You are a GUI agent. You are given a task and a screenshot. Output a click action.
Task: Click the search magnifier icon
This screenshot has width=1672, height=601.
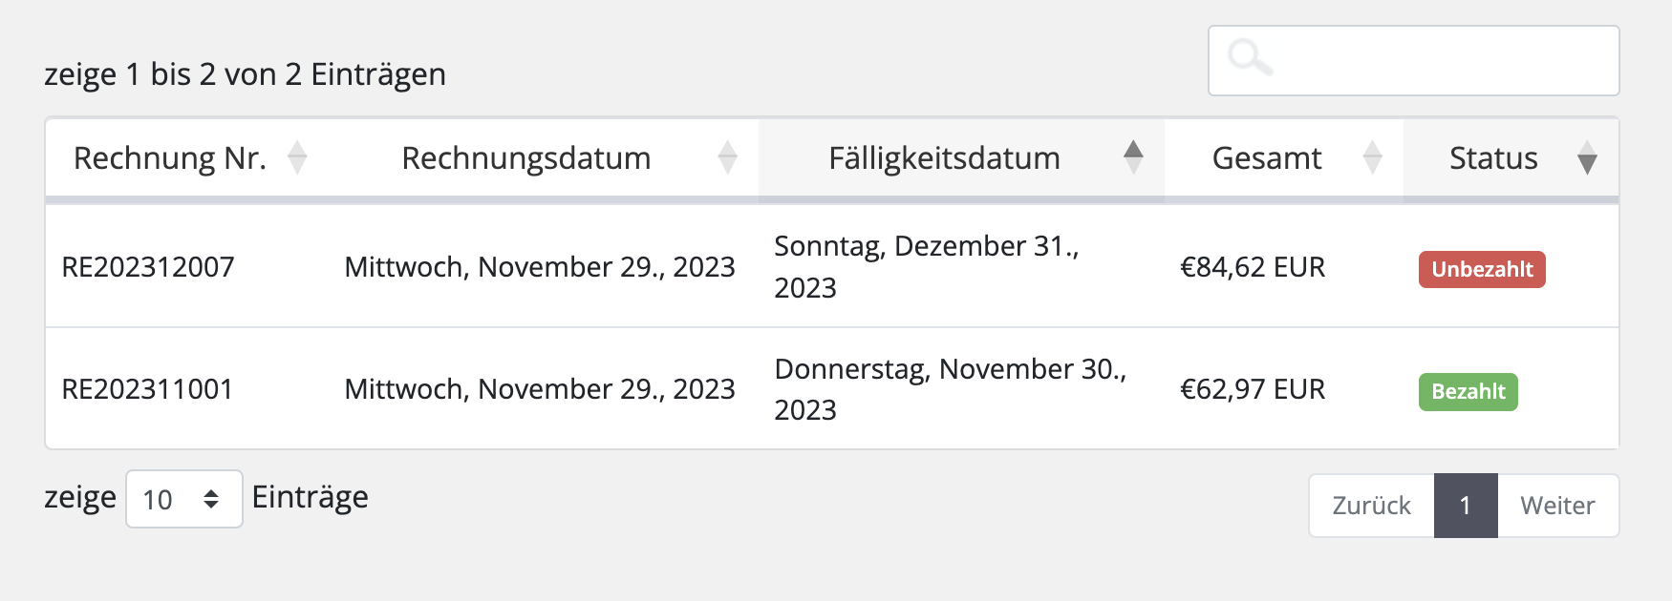[x=1250, y=58]
